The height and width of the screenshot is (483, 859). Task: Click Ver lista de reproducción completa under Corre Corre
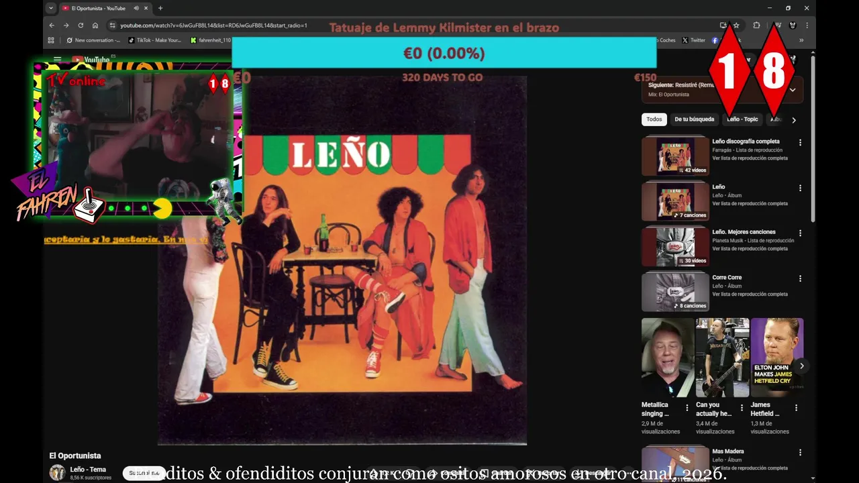(750, 294)
